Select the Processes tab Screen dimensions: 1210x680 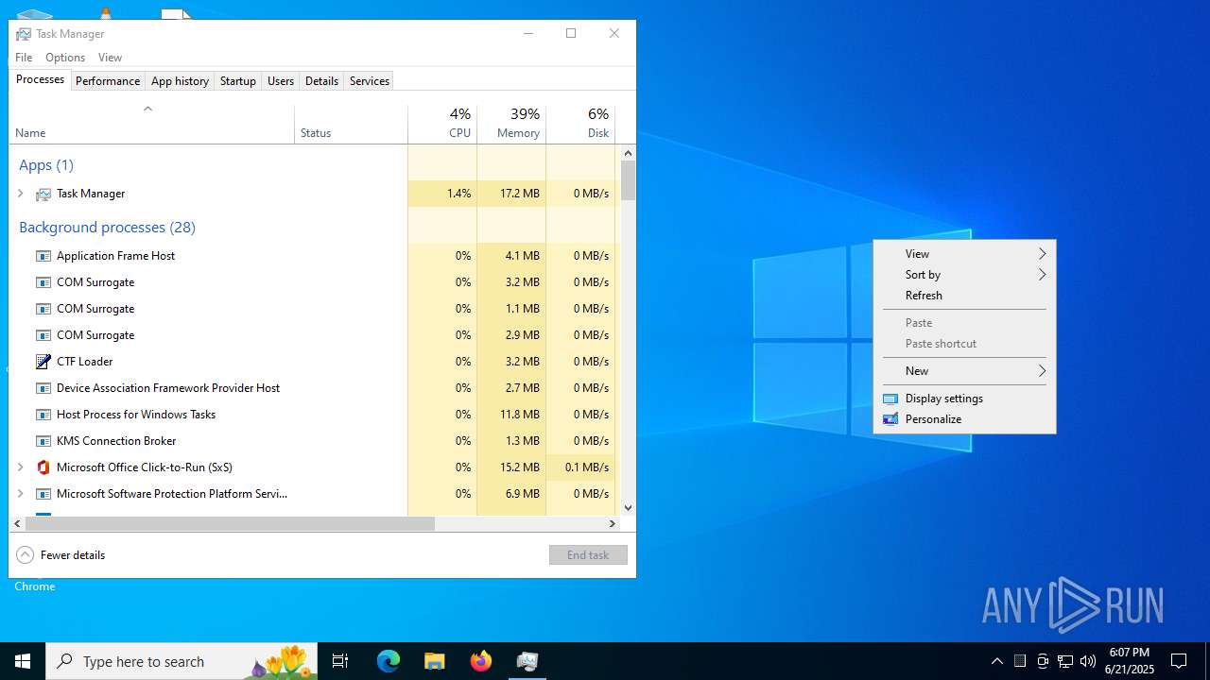[x=40, y=79]
